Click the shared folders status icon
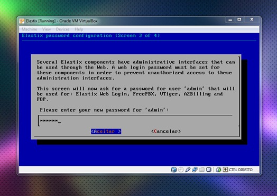277x196 pixels. (202, 170)
